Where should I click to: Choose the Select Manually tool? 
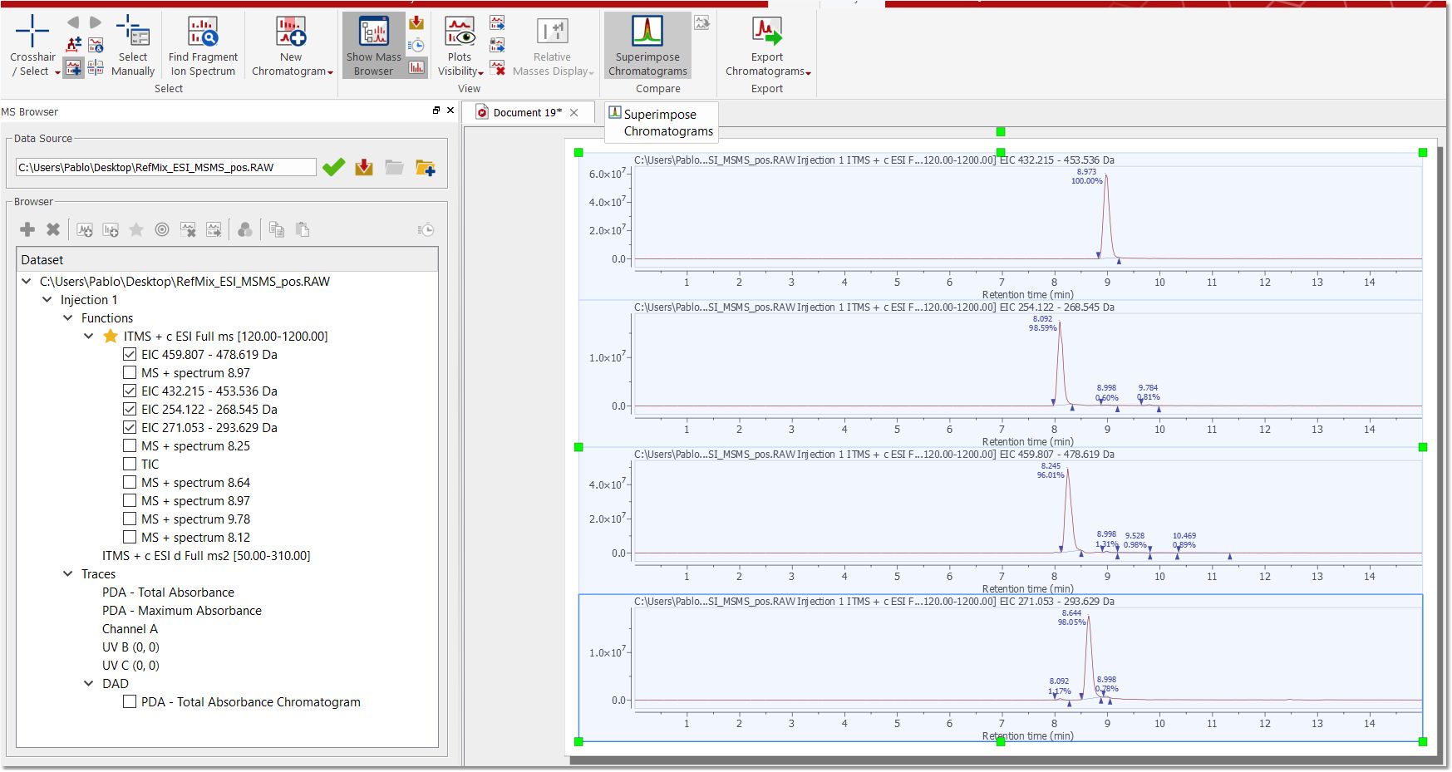click(133, 46)
